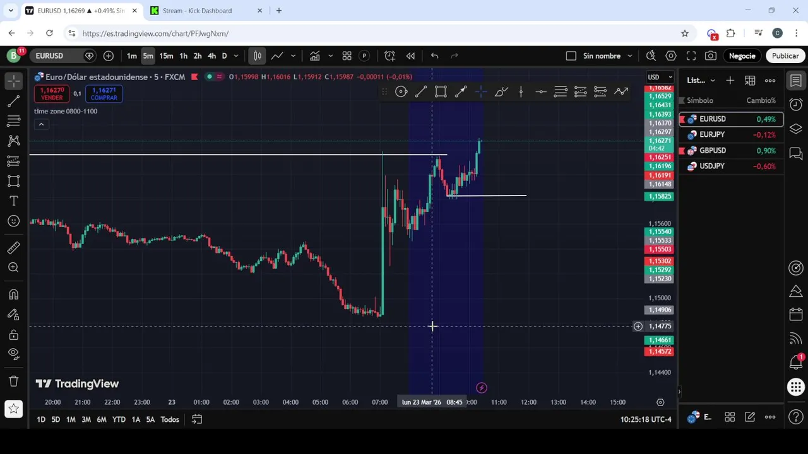Click the Negocie button
The height and width of the screenshot is (454, 808).
point(742,56)
